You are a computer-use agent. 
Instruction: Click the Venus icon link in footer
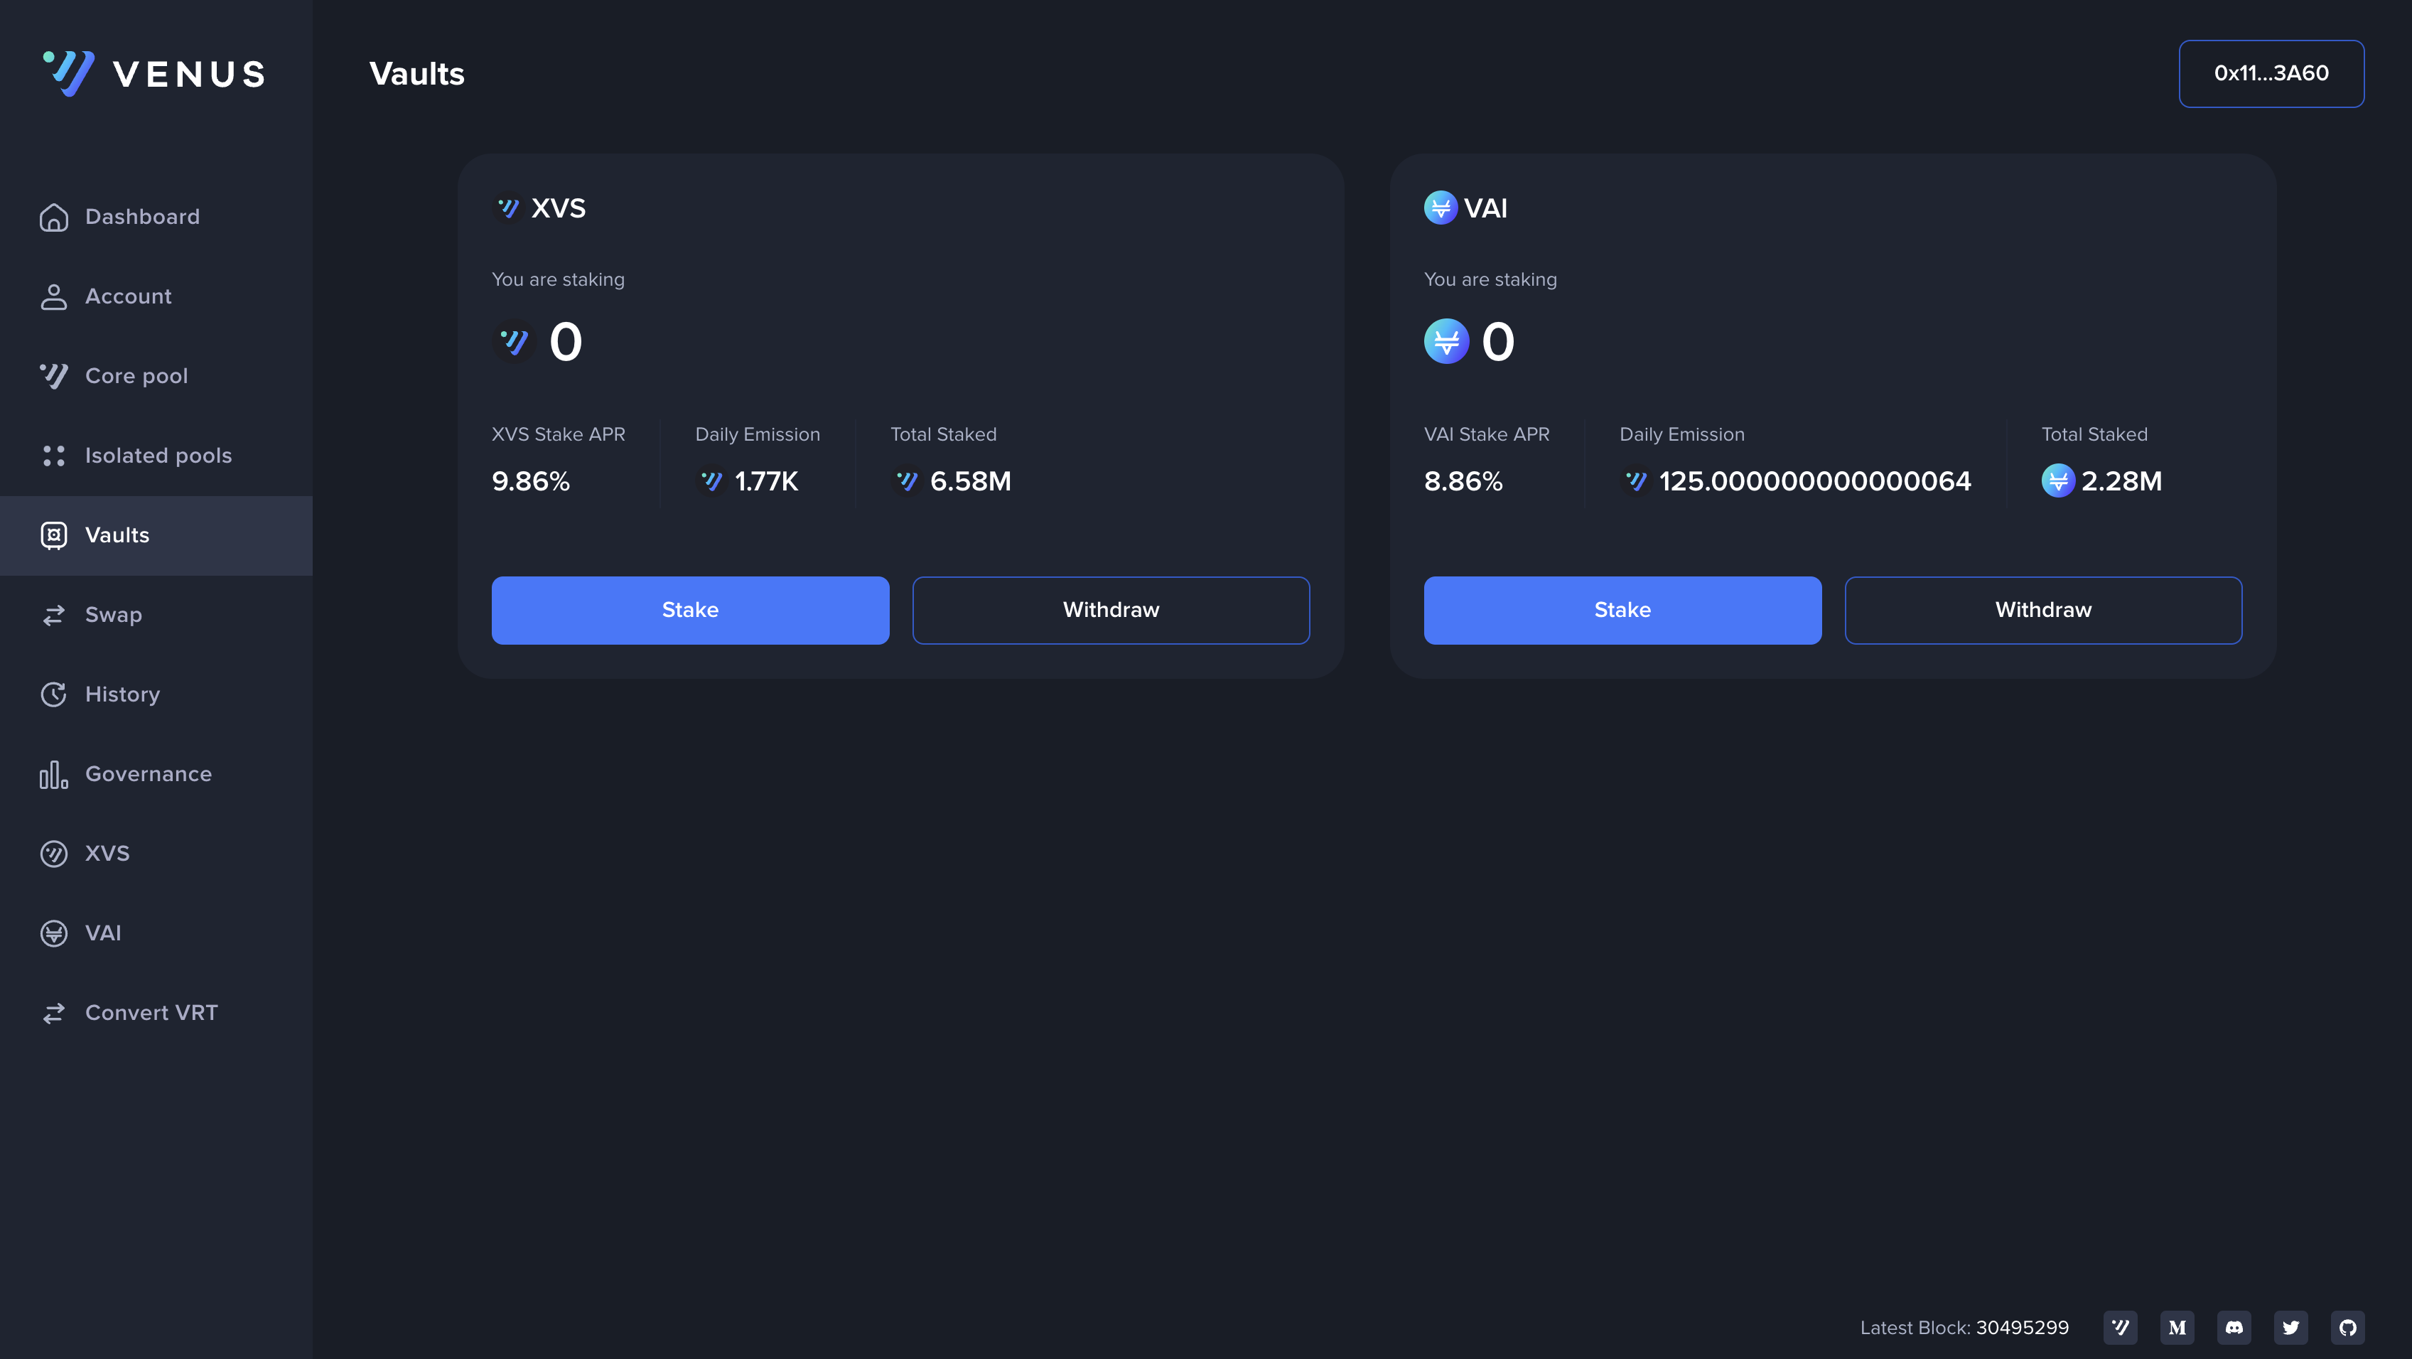coord(2120,1327)
